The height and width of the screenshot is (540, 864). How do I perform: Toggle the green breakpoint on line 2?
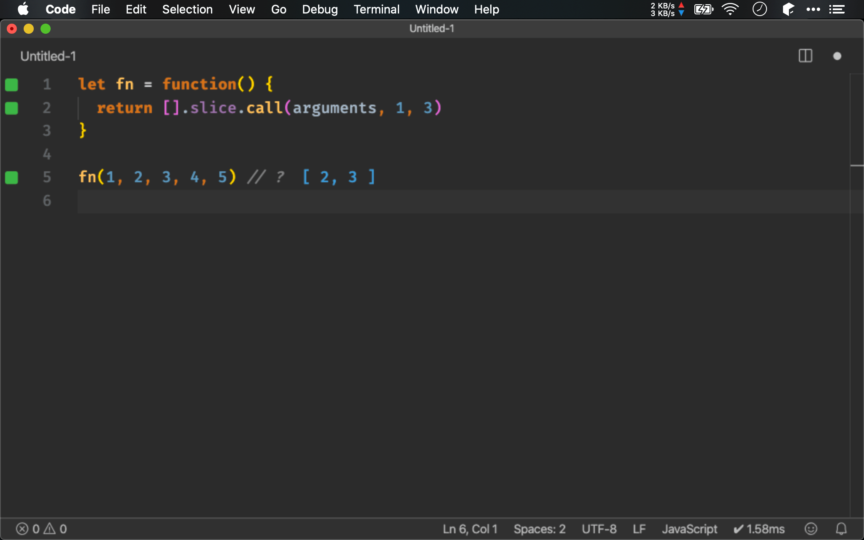(x=11, y=108)
